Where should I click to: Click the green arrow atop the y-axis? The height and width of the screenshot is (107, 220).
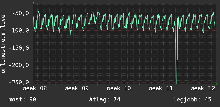point(33,3)
